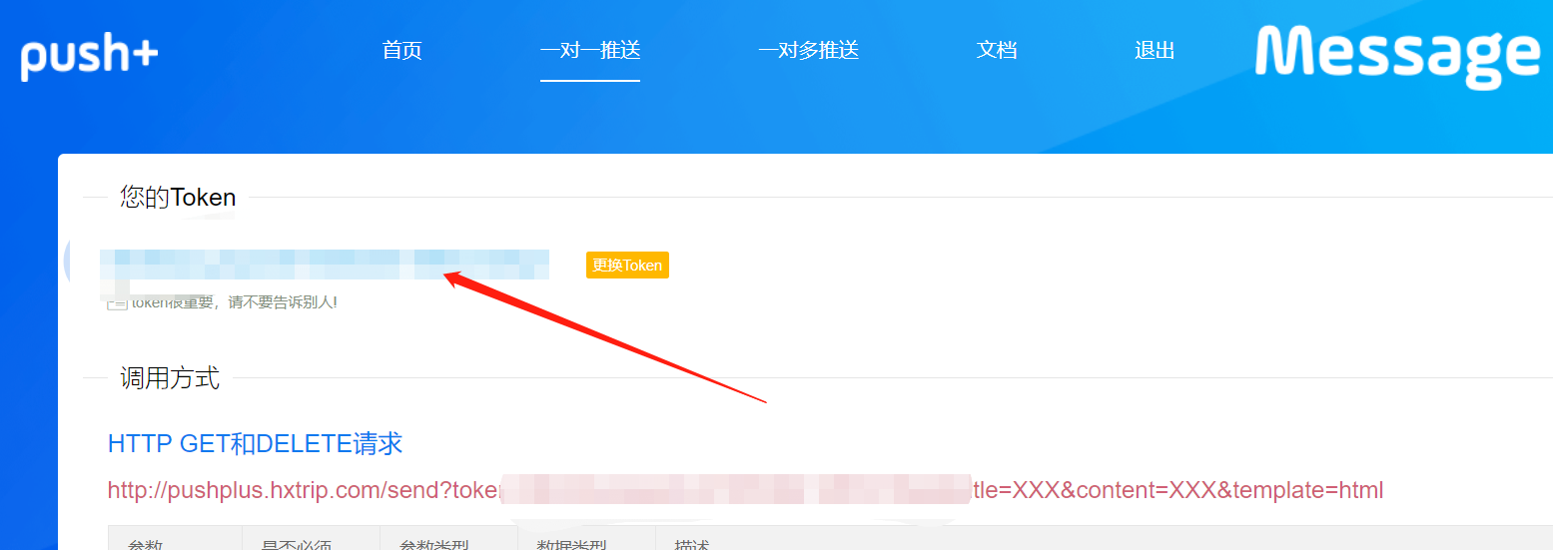Open the 一对多推送 menu item
1553x550 pixels.
click(x=808, y=50)
